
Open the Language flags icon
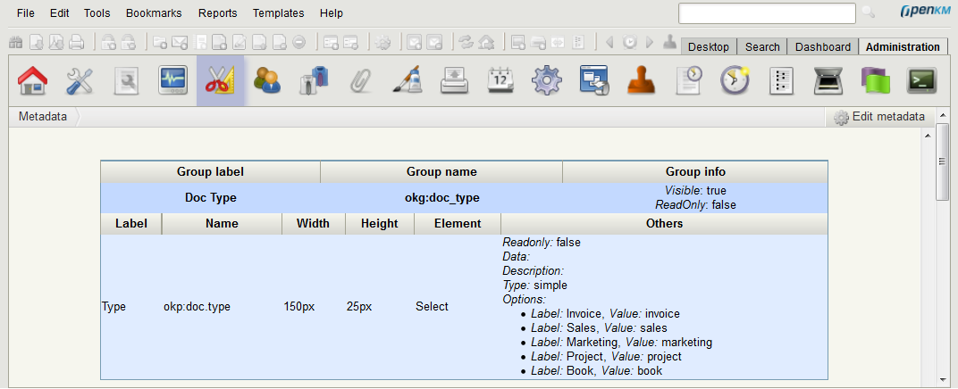click(x=876, y=81)
